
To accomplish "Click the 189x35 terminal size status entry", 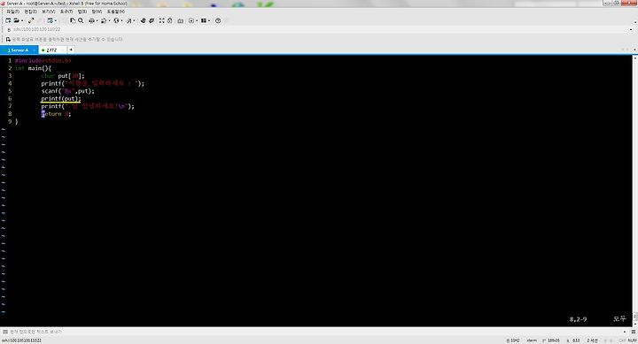I will pos(551,340).
